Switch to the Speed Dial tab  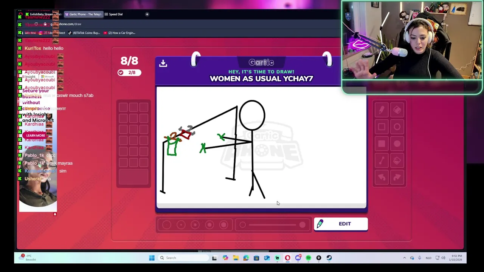click(113, 14)
